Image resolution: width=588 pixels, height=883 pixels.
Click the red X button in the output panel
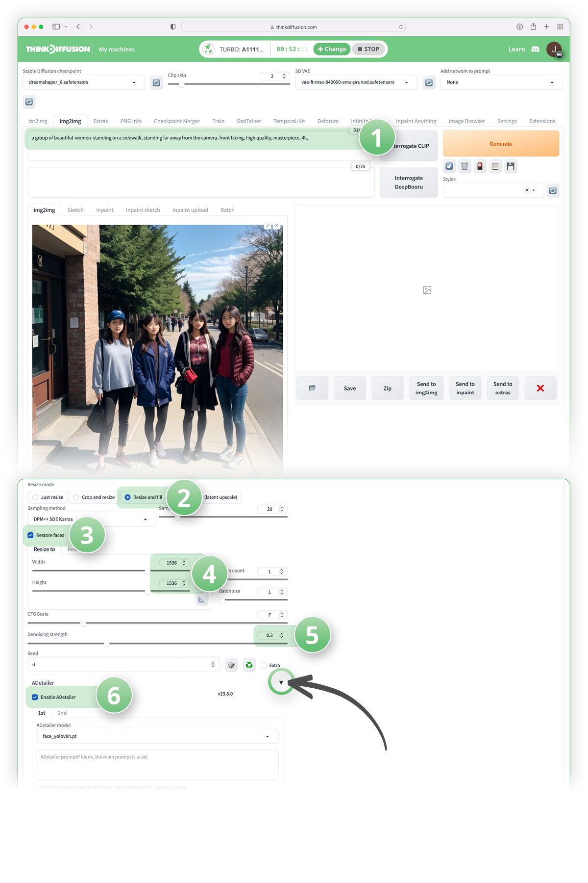tap(540, 388)
